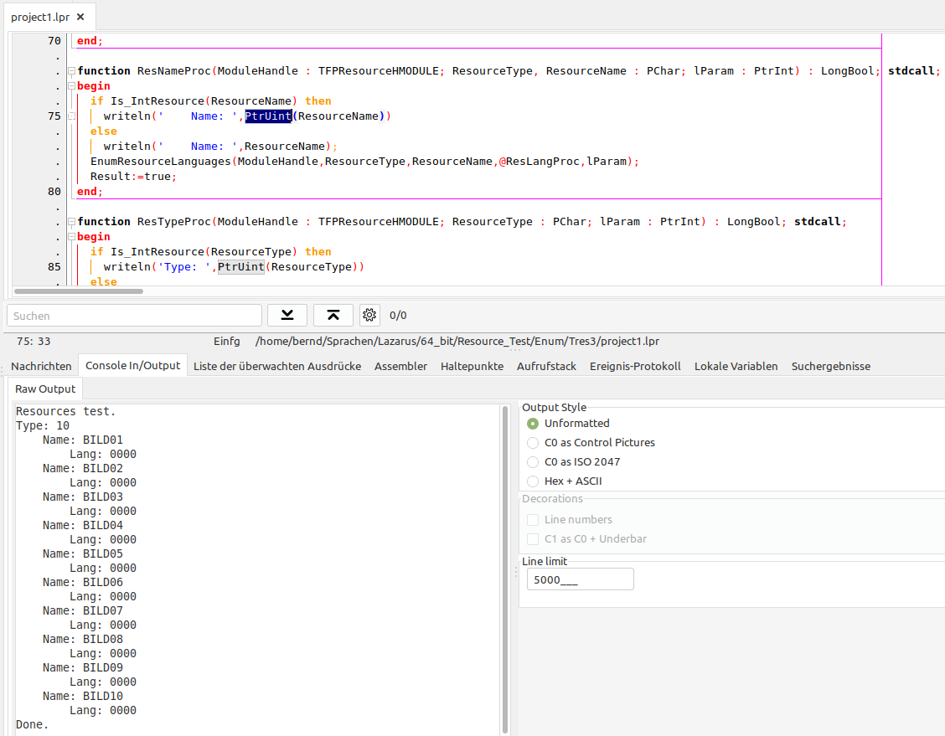Click the project1.lpr file path in status bar
This screenshot has height=736, width=945.
point(457,342)
